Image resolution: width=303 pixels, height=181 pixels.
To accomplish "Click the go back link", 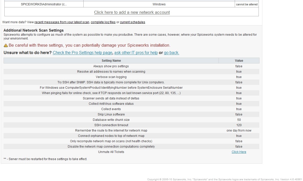I will [x=171, y=53].
